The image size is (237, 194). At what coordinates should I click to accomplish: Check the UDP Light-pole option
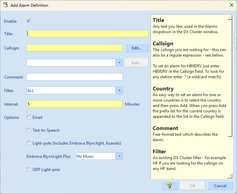pyautogui.click(x=29, y=169)
